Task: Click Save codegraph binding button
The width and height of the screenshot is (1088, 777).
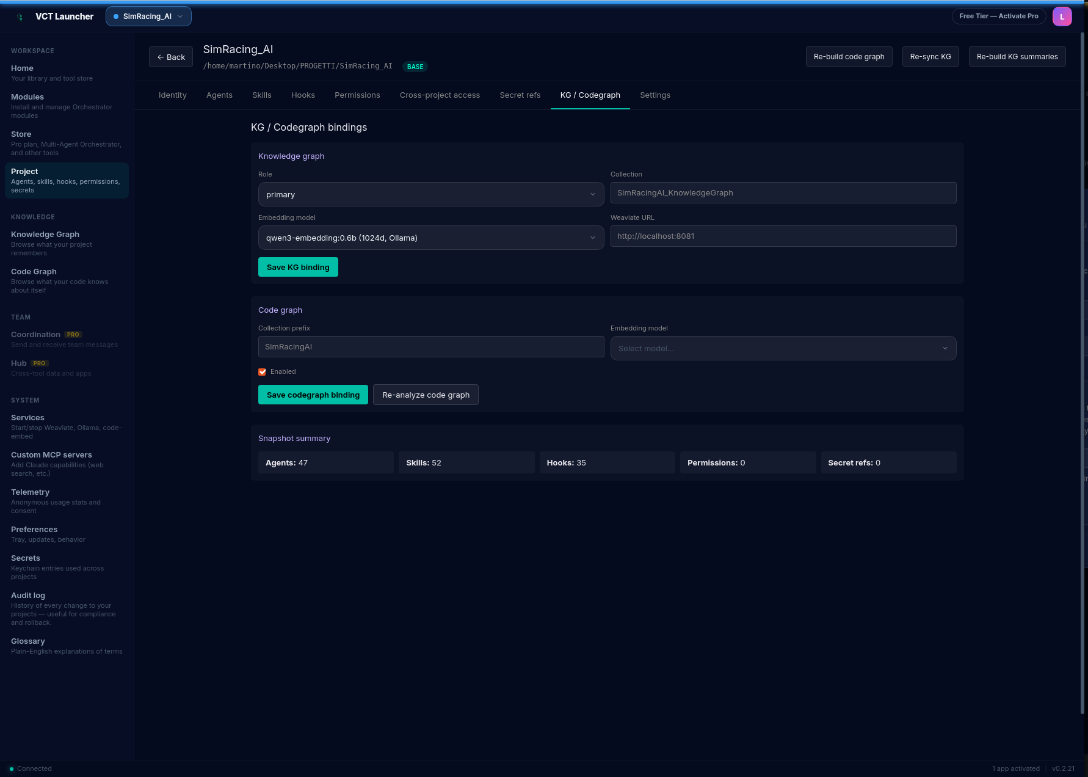Action: tap(313, 395)
